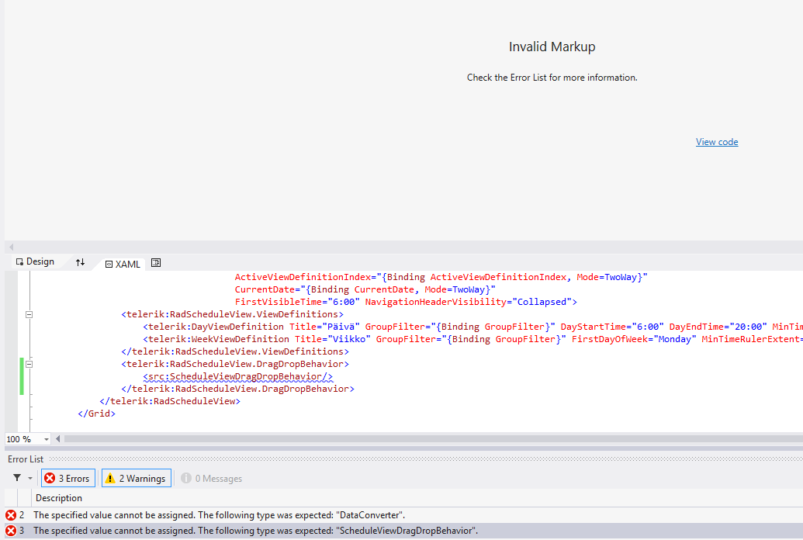The image size is (803, 540).
Task: Collapse the RadScheduleView.ViewDefinitions block
Action: pyautogui.click(x=29, y=314)
